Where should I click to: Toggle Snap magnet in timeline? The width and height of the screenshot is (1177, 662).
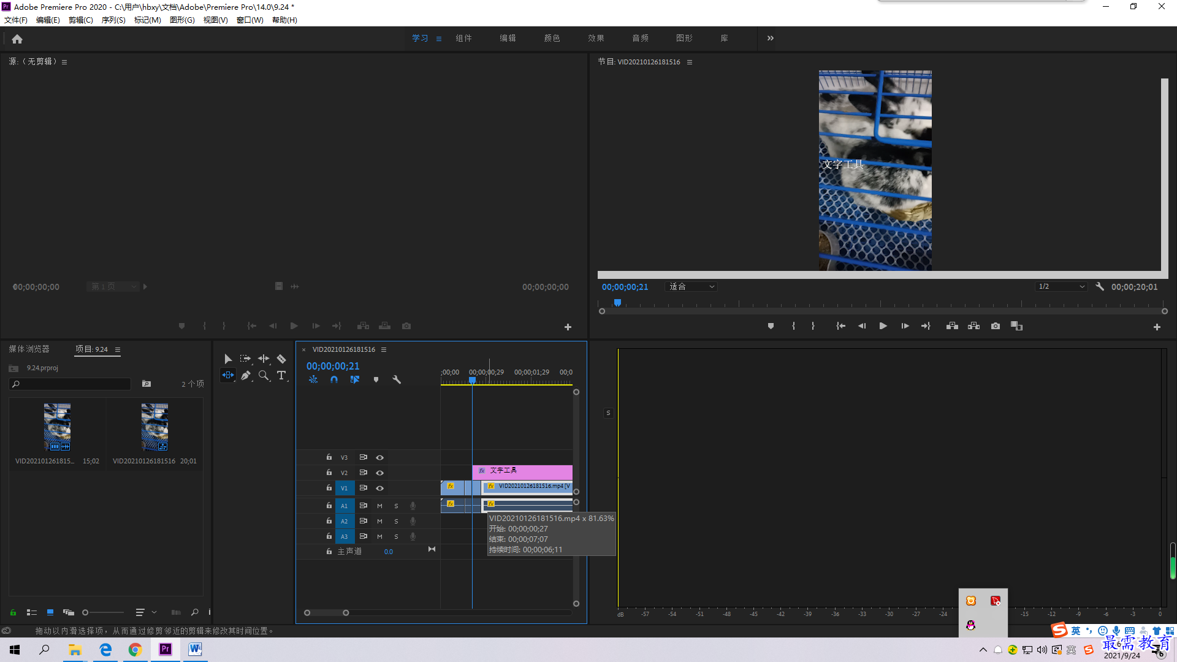click(x=334, y=379)
